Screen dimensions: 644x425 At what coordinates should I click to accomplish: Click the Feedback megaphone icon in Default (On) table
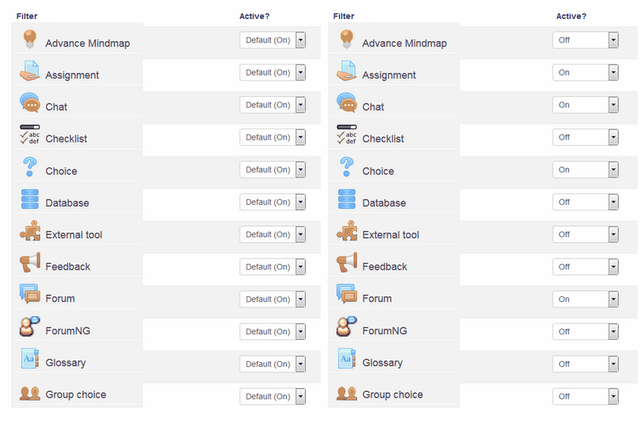tap(30, 263)
